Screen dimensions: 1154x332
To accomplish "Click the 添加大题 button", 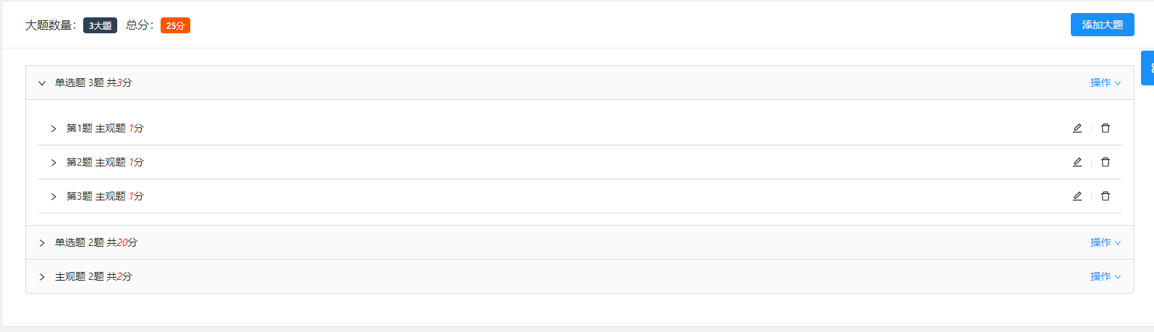I will click(x=1103, y=25).
